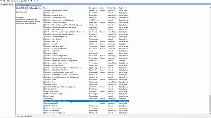Screen dimensions: 211x118
Task: Select the Windows Modules Installer row
Action: tap(86, 65)
